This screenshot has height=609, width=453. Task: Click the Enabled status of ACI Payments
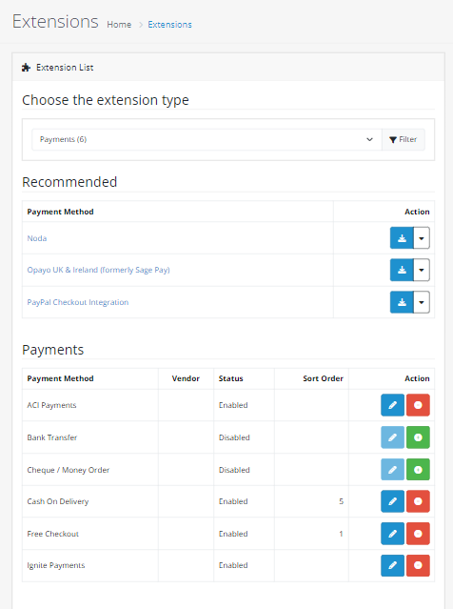(233, 405)
